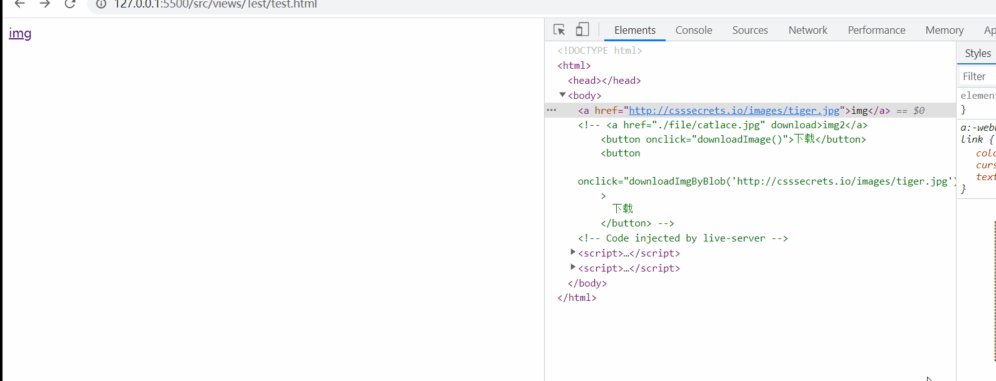Follow the img link on the page
The width and height of the screenshot is (996, 381).
point(20,33)
